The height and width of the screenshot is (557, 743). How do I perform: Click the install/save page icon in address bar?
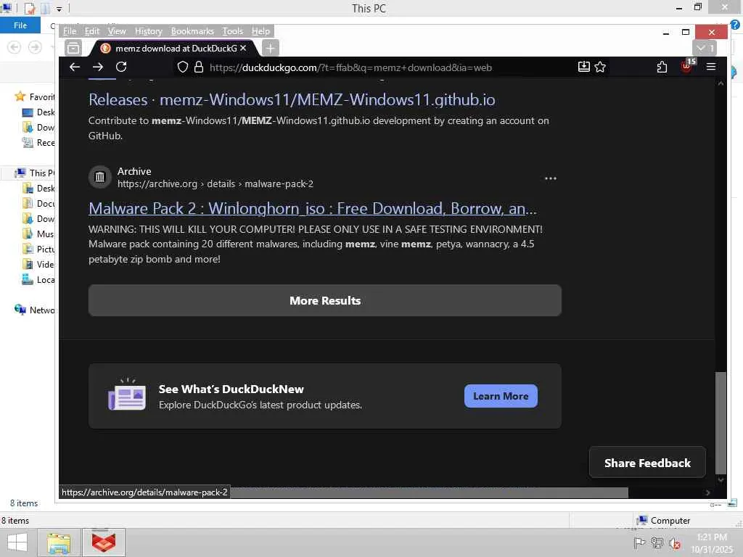584,67
